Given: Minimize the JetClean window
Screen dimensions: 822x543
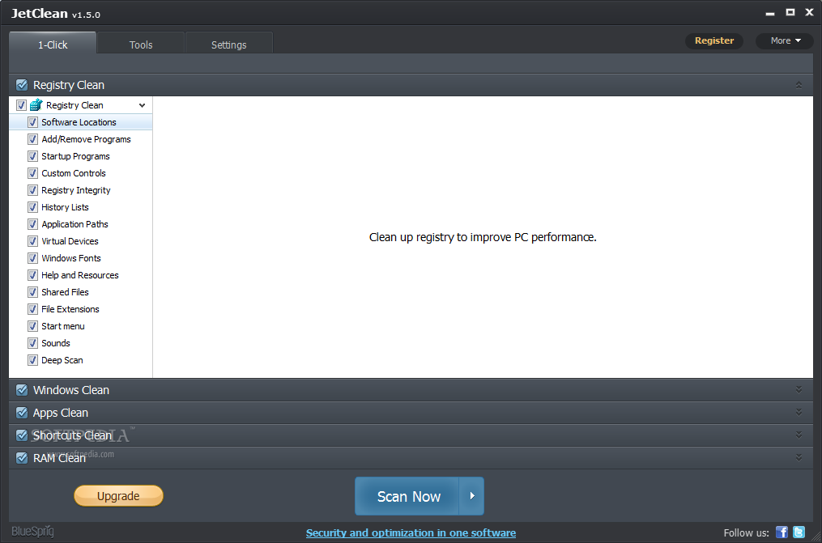Looking at the screenshot, I should tap(769, 13).
